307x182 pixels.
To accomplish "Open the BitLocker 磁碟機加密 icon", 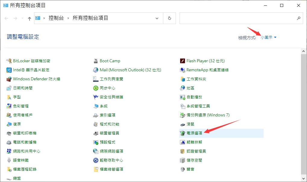I will click(9, 61).
